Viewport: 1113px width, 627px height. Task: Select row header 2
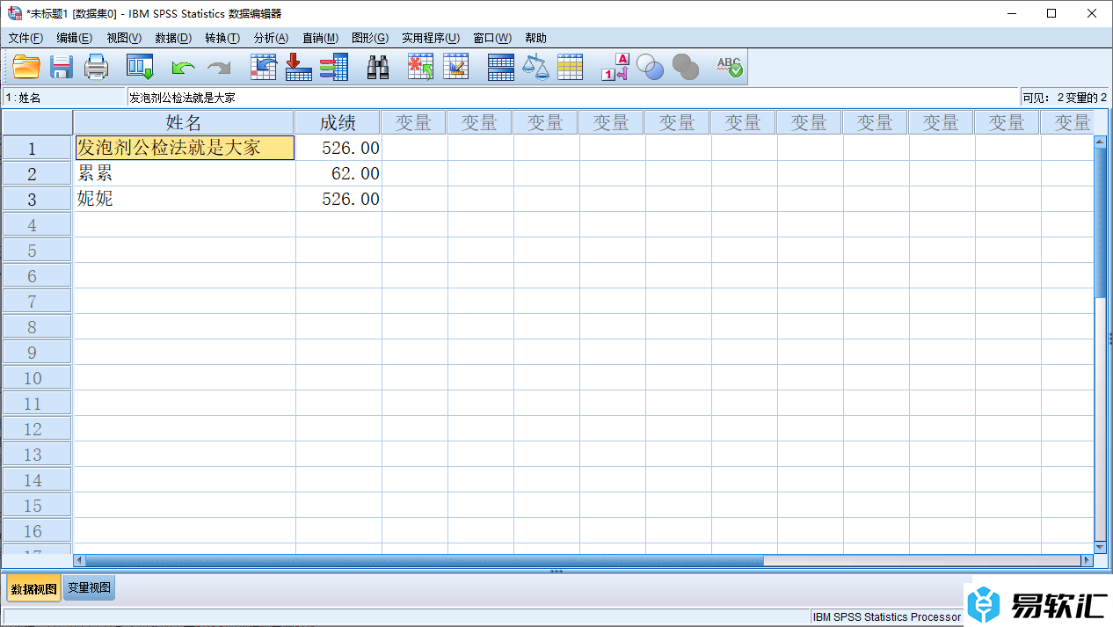37,173
